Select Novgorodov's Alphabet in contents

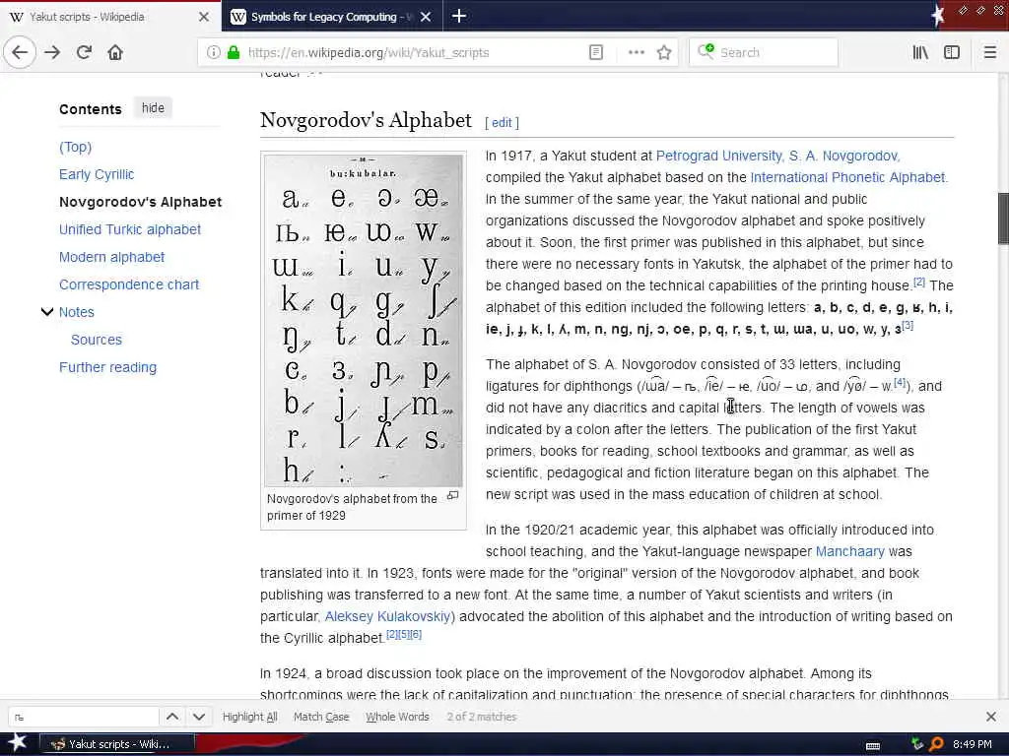pos(140,202)
